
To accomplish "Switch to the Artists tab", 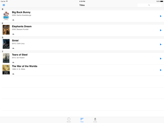I will pos(95,120).
